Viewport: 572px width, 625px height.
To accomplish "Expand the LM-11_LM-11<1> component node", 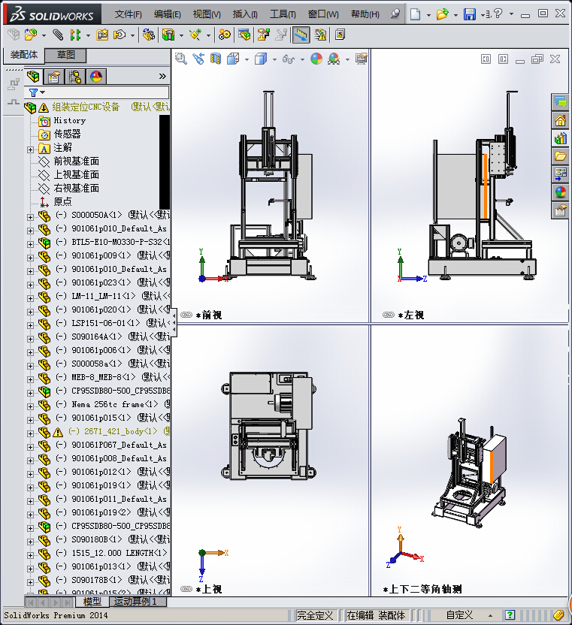I will 30,298.
